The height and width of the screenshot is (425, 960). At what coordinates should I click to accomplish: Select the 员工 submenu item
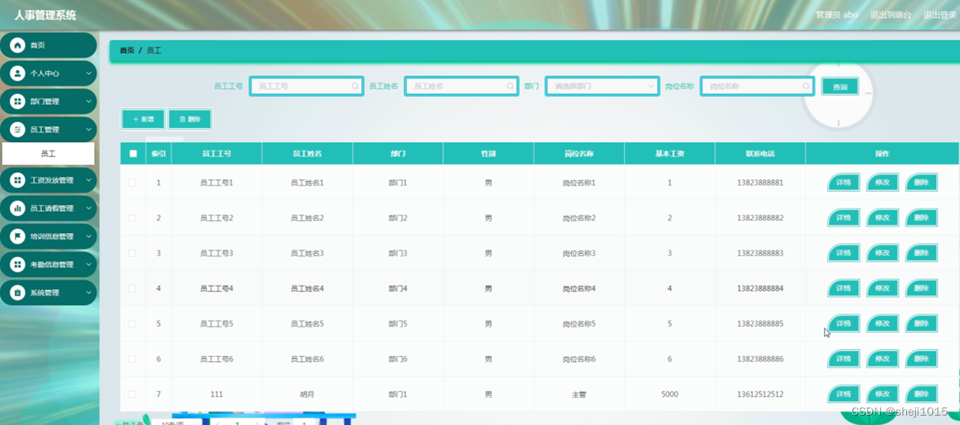pos(48,153)
